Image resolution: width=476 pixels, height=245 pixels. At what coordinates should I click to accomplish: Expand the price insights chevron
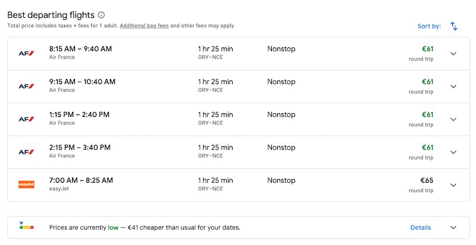453,227
